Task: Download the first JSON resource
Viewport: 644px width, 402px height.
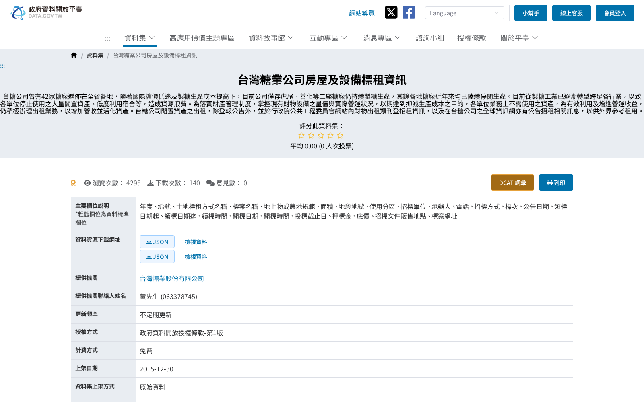Action: 157,242
